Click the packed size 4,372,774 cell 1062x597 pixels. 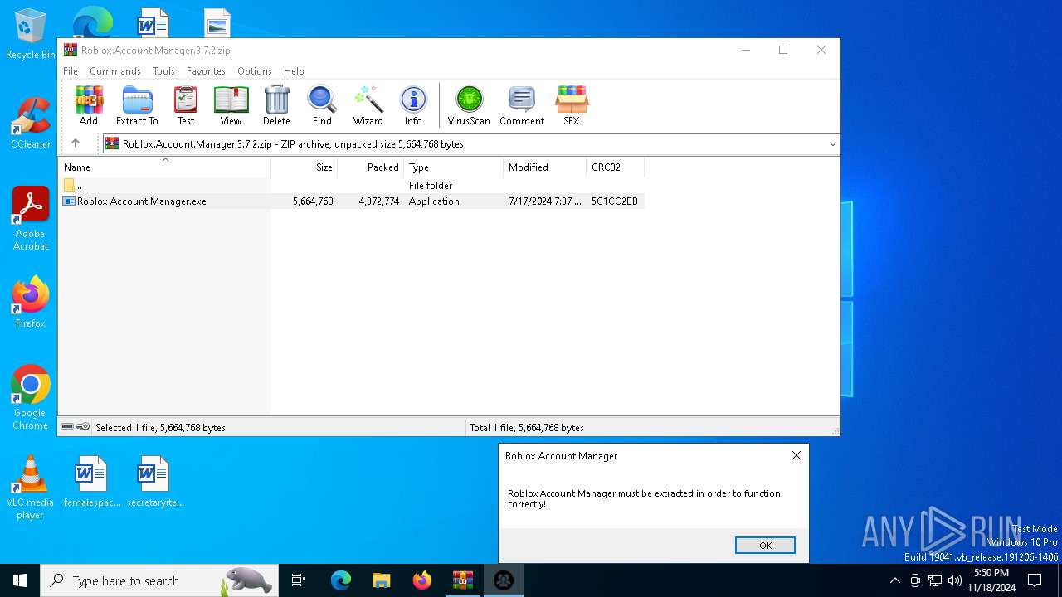pyautogui.click(x=379, y=201)
